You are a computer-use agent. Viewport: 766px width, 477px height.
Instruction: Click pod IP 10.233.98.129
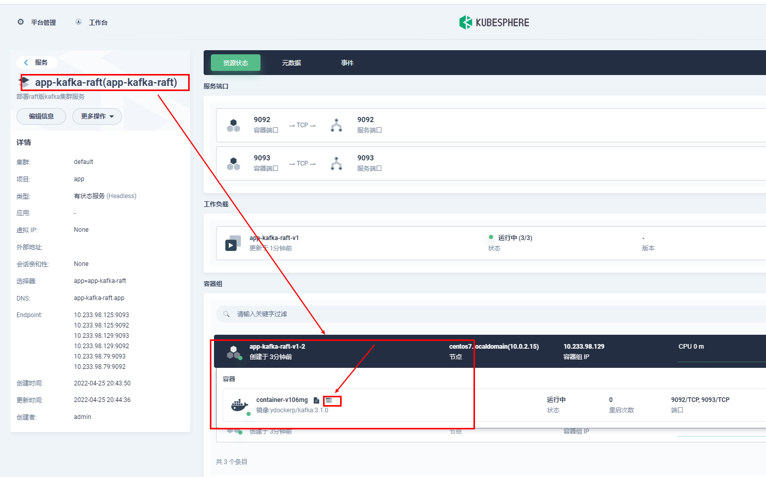click(x=584, y=347)
